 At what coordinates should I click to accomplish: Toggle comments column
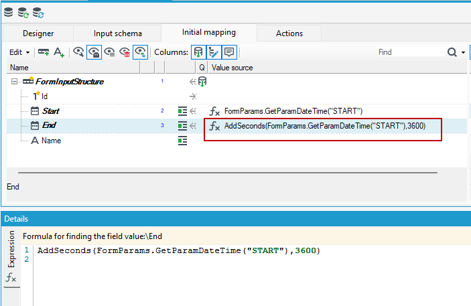229,52
